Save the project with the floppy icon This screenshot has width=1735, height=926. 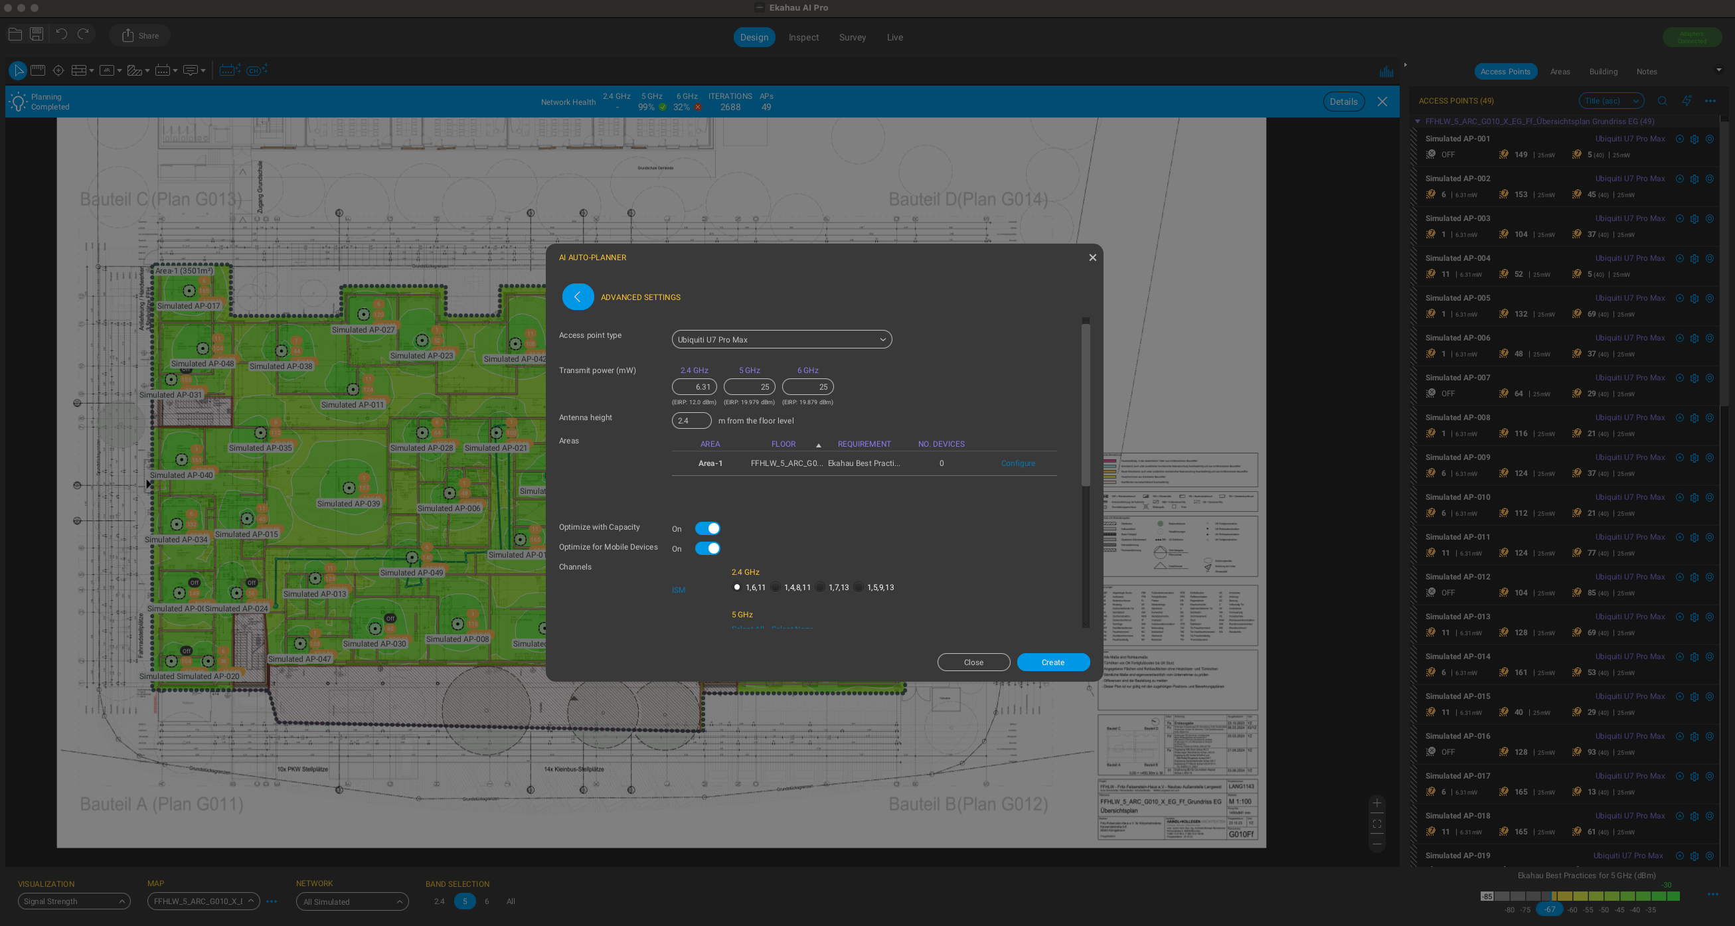click(x=37, y=35)
